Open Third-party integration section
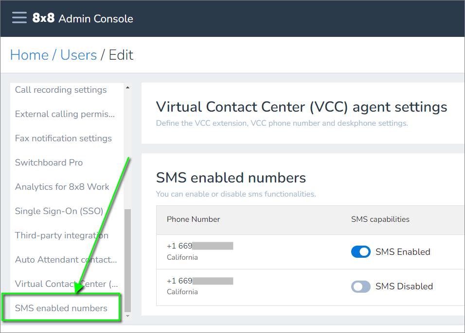The image size is (465, 333). (x=62, y=235)
